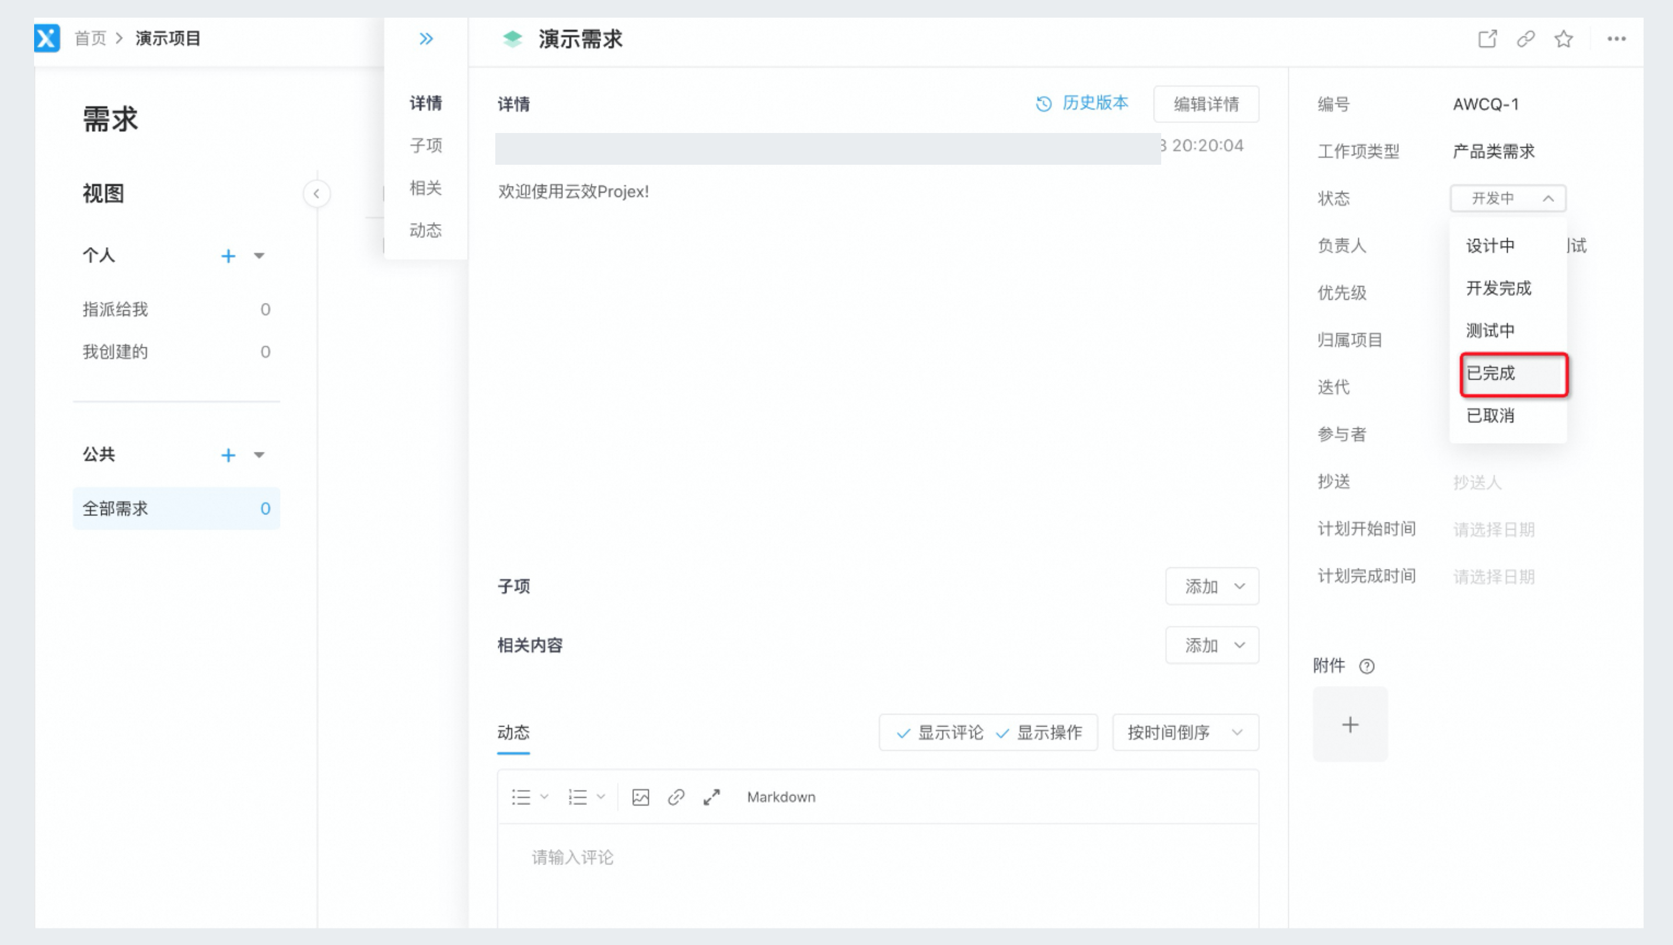Open the 状态 dropdown showing 开发中
The width and height of the screenshot is (1673, 945).
pyautogui.click(x=1508, y=198)
